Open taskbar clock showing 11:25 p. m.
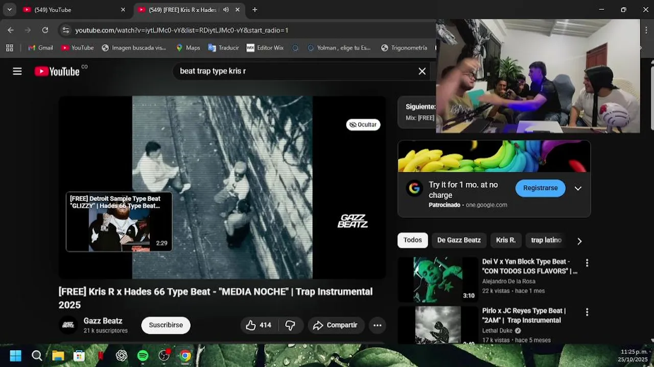The width and height of the screenshot is (654, 367). (x=634, y=356)
